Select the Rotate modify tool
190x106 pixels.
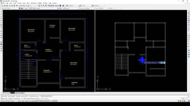pyautogui.click(x=189, y=25)
